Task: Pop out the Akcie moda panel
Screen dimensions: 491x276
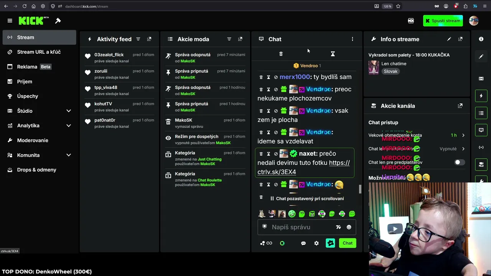Action: [x=240, y=39]
